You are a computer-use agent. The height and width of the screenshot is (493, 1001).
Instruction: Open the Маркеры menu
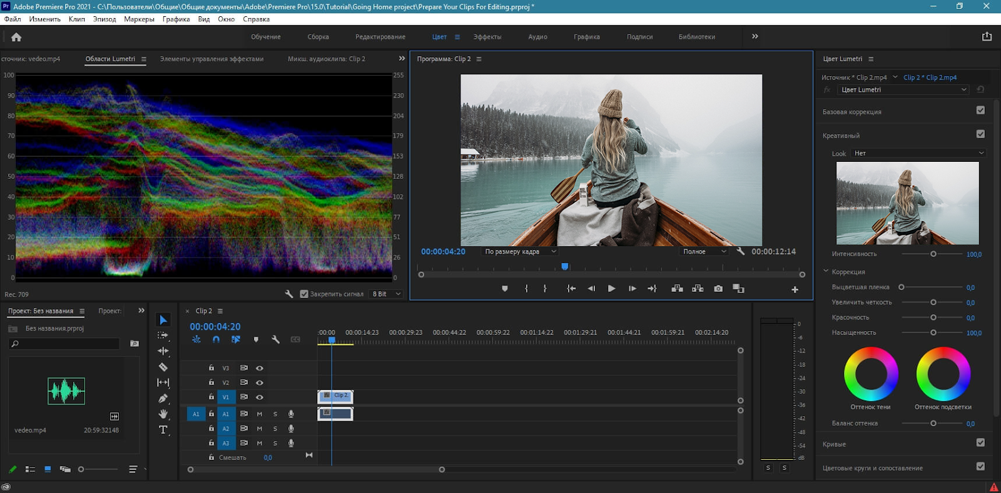point(139,19)
